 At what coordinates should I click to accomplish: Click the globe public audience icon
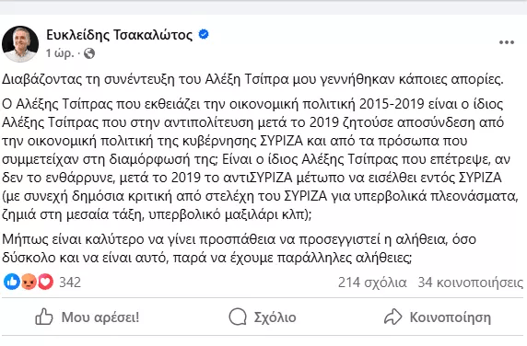click(89, 53)
